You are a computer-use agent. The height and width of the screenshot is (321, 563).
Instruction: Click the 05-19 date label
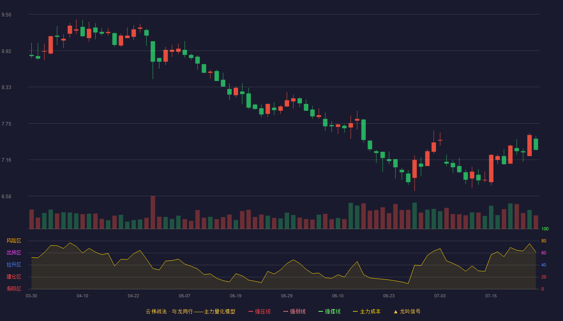tap(236, 296)
